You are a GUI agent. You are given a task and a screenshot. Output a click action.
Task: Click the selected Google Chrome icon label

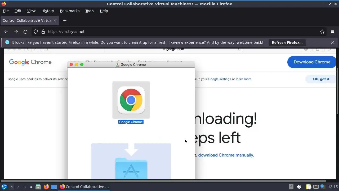(x=131, y=122)
